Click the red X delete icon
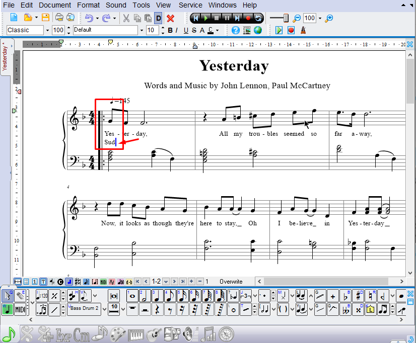416x343 pixels. tap(170, 18)
